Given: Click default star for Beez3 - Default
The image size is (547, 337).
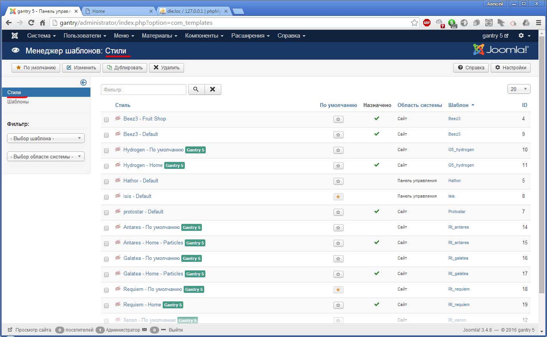Looking at the screenshot, I should tap(338, 135).
